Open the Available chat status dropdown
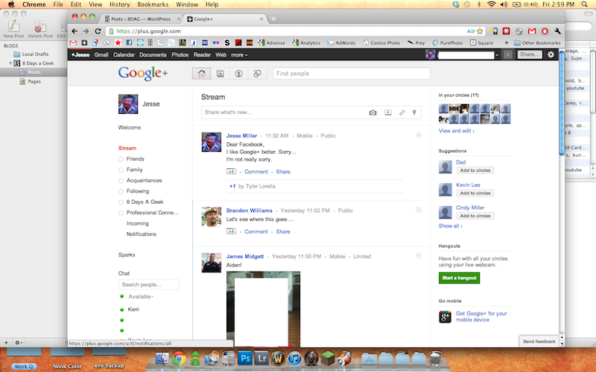This screenshot has width=596, height=372. pyautogui.click(x=141, y=296)
